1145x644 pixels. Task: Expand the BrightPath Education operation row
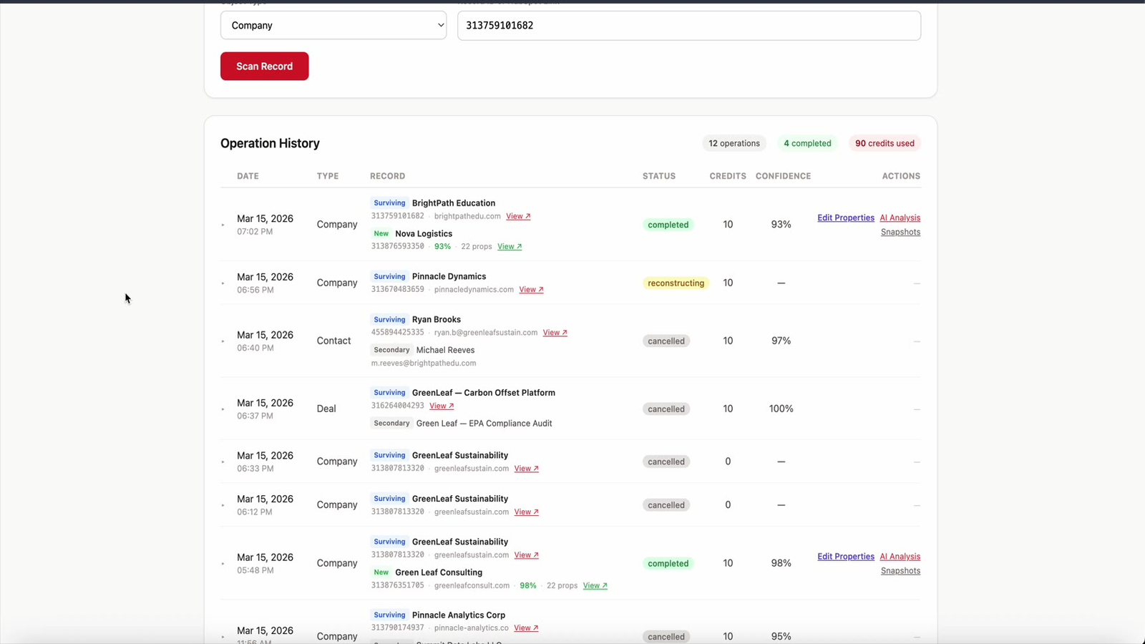pyautogui.click(x=223, y=224)
